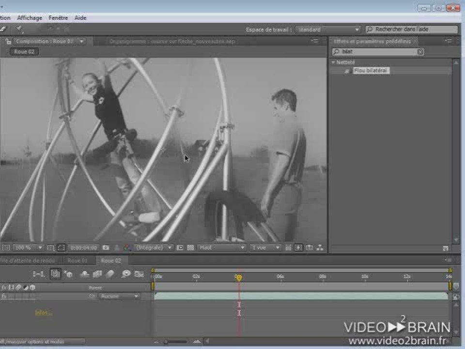Enable frame blending for the composition
Viewport: 465px width, 349px height.
(x=97, y=274)
